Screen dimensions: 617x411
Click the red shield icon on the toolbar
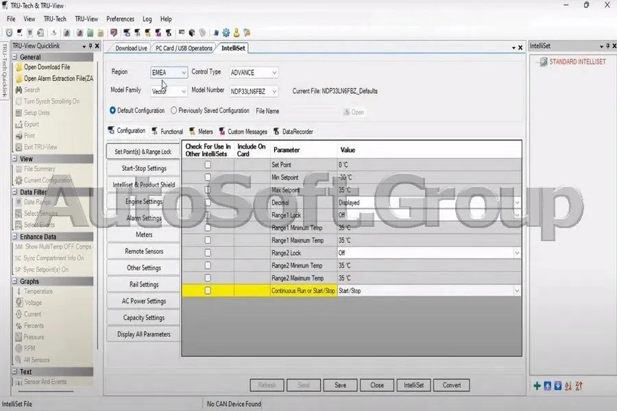[x=114, y=32]
